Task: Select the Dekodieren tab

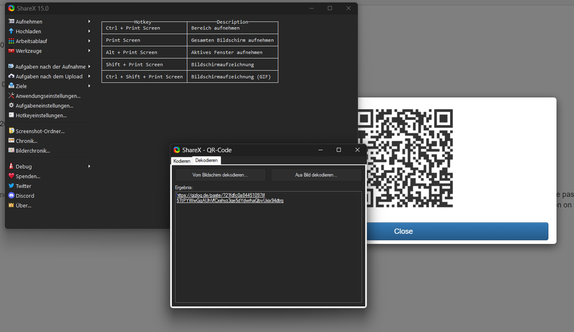Action: [206, 160]
